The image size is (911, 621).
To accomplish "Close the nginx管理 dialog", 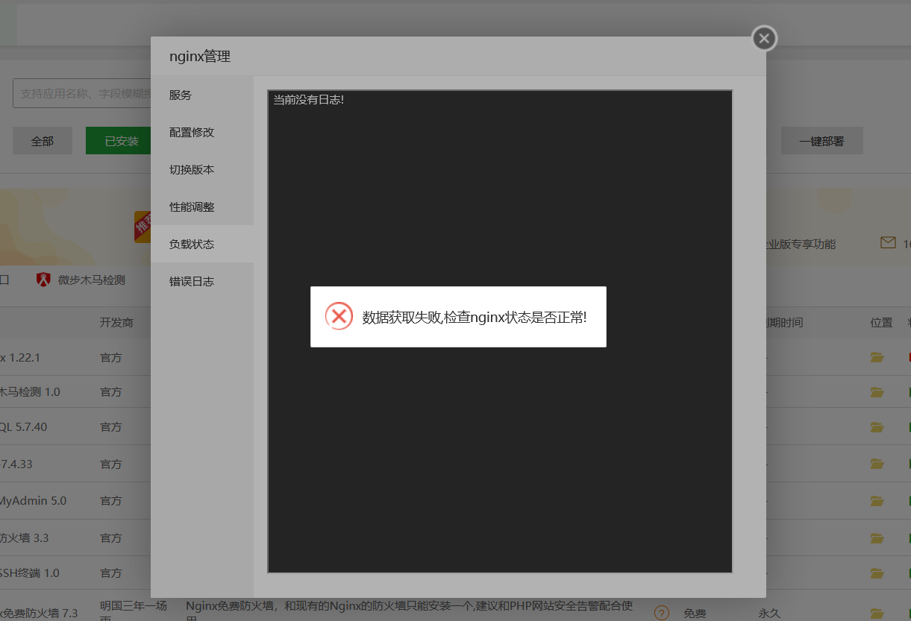I will (764, 38).
